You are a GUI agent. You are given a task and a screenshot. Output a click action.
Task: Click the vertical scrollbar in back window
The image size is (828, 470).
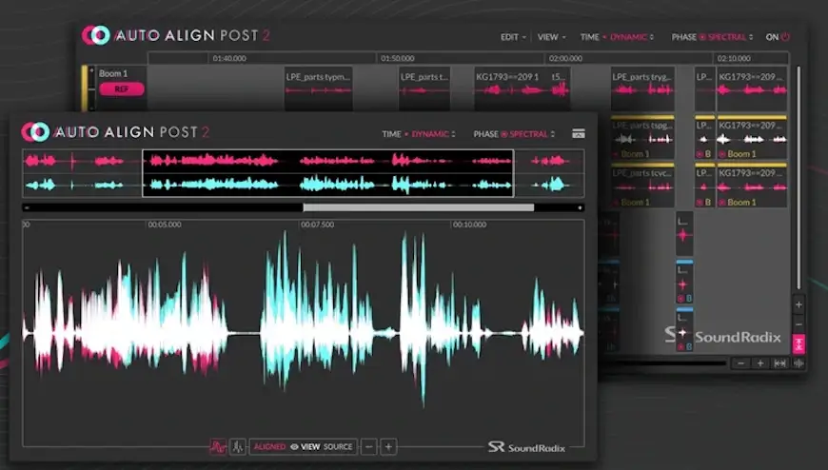click(x=798, y=177)
